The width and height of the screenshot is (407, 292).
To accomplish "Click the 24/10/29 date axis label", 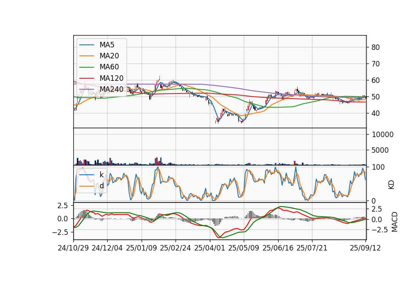I will [73, 248].
